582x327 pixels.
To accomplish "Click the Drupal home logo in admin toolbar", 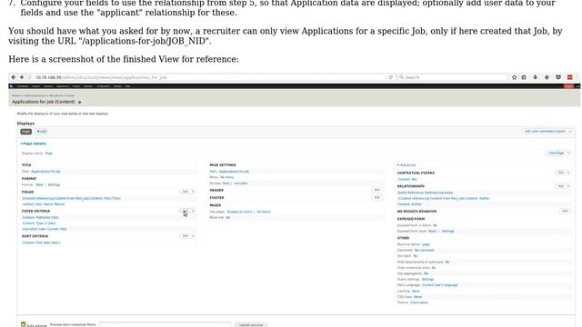I will 12,86.
